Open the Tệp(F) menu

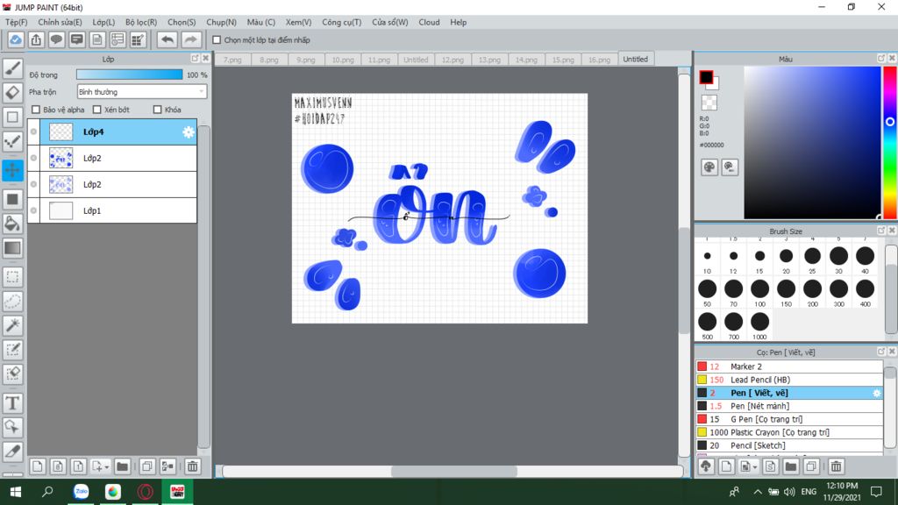(x=16, y=22)
